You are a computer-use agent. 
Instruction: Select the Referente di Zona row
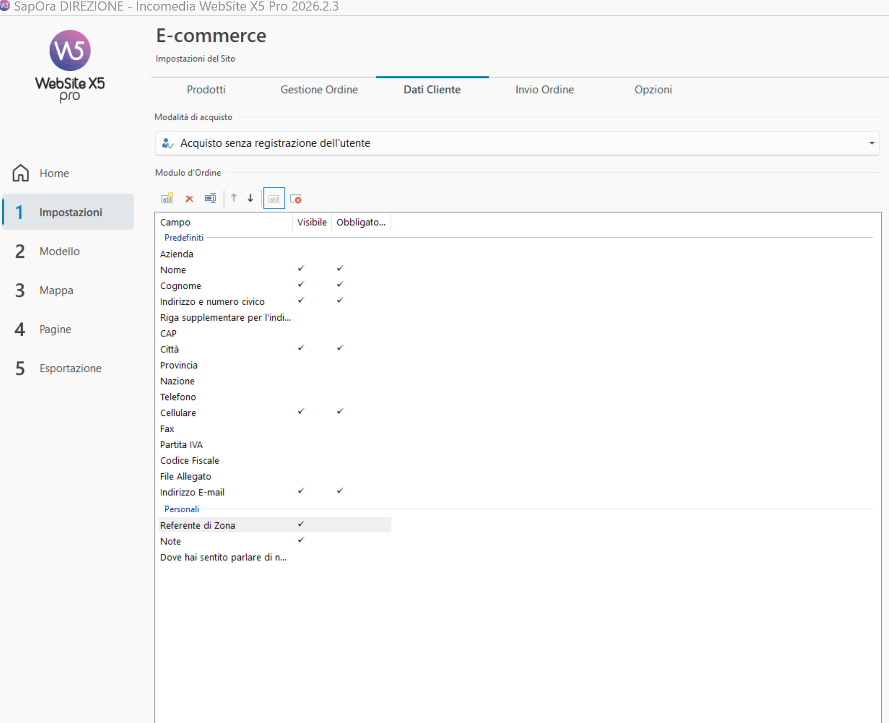click(x=275, y=525)
